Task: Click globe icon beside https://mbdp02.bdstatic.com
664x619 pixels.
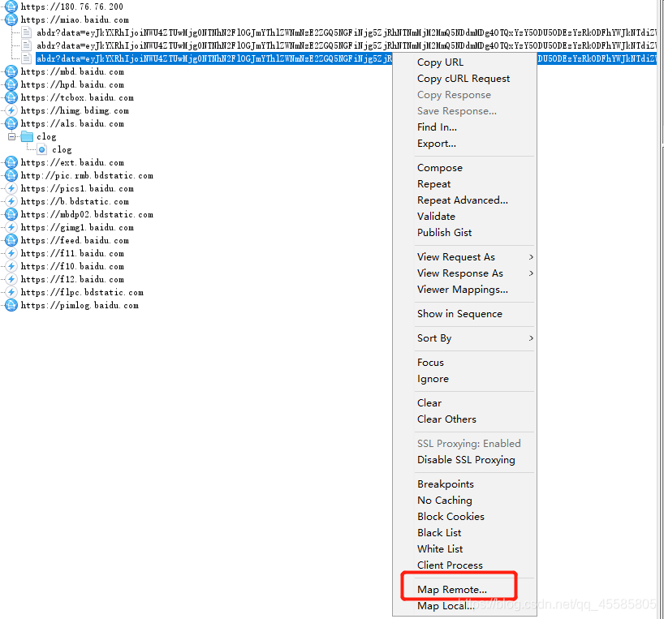Action: pos(11,214)
